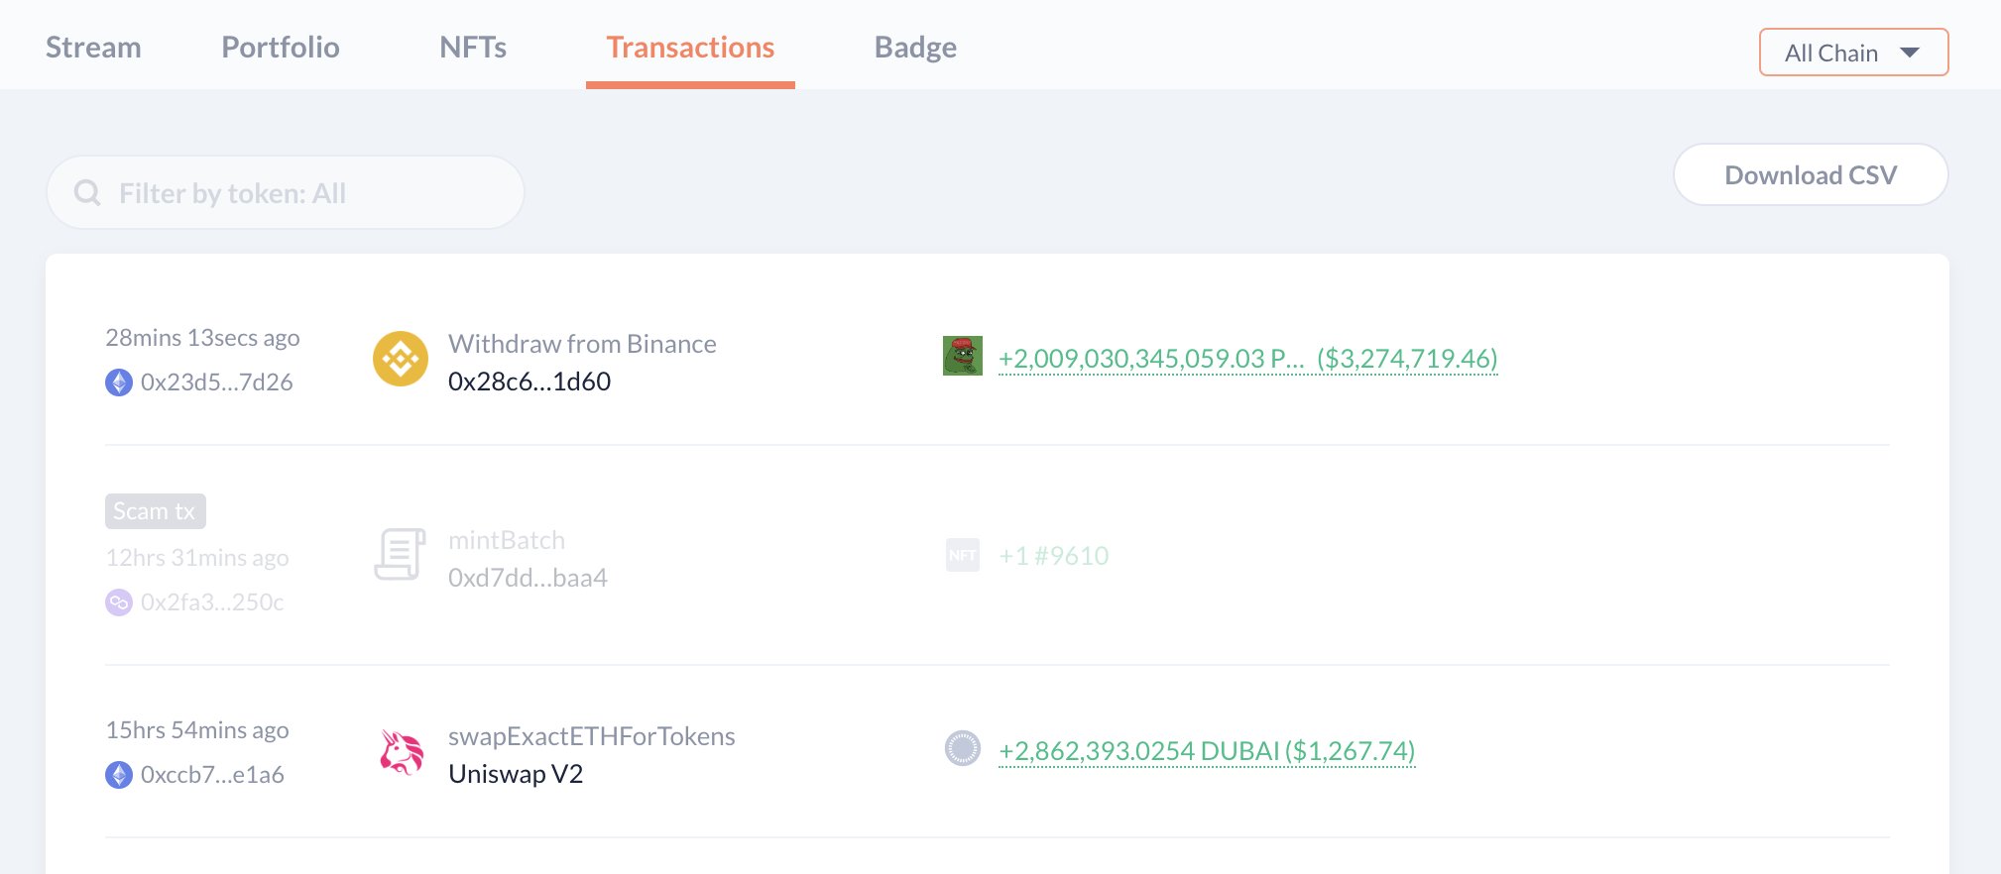Click the DUBAI token amount link
2001x874 pixels.
point(1206,751)
